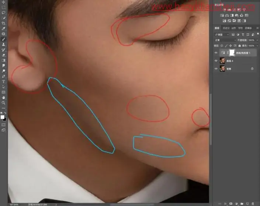Viewport: 260px width, 206px height.
Task: Filter layers by pixel layers
Action: click(x=233, y=35)
